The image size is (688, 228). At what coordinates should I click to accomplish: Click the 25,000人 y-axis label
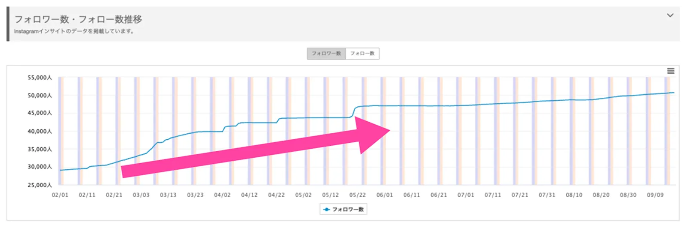coord(40,185)
